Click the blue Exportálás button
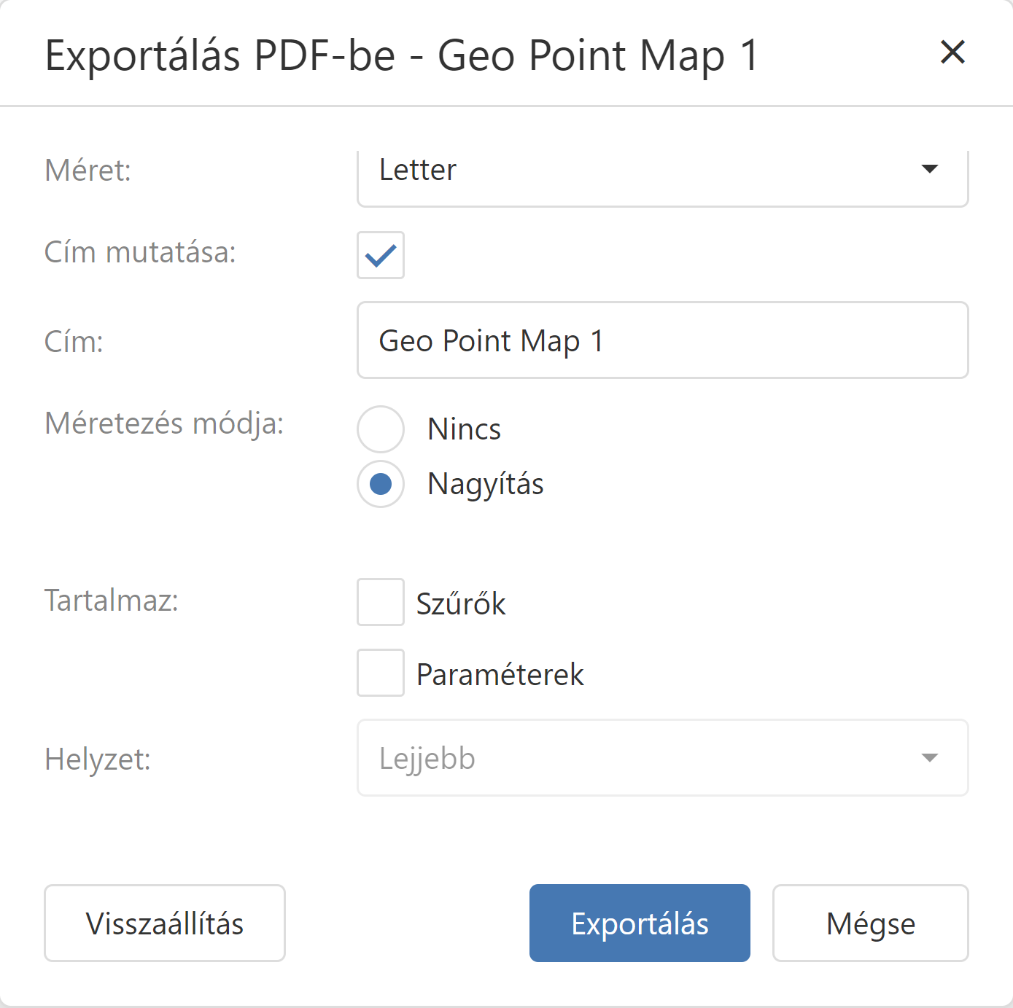Screen dimensions: 1013x1008 coord(640,923)
